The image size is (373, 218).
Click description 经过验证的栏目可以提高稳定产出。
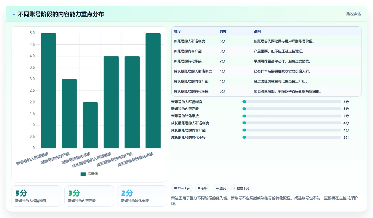point(281,81)
